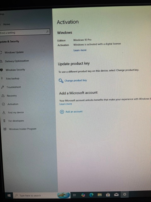Open Microsoft Store from taskbar
This screenshot has height=202, width=151.
click(x=108, y=195)
